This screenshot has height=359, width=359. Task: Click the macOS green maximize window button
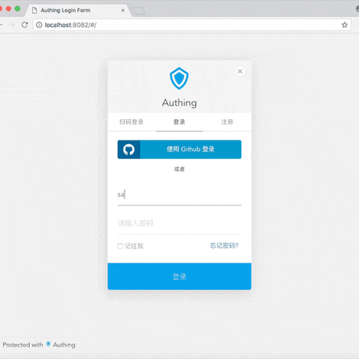[17, 9]
